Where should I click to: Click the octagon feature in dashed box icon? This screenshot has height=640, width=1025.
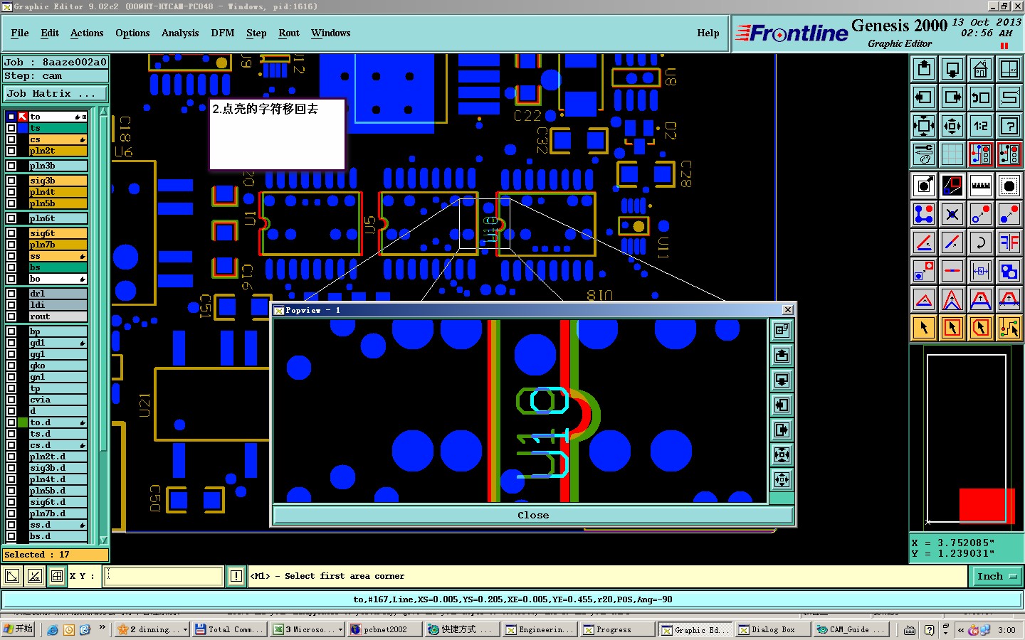[x=1009, y=186]
